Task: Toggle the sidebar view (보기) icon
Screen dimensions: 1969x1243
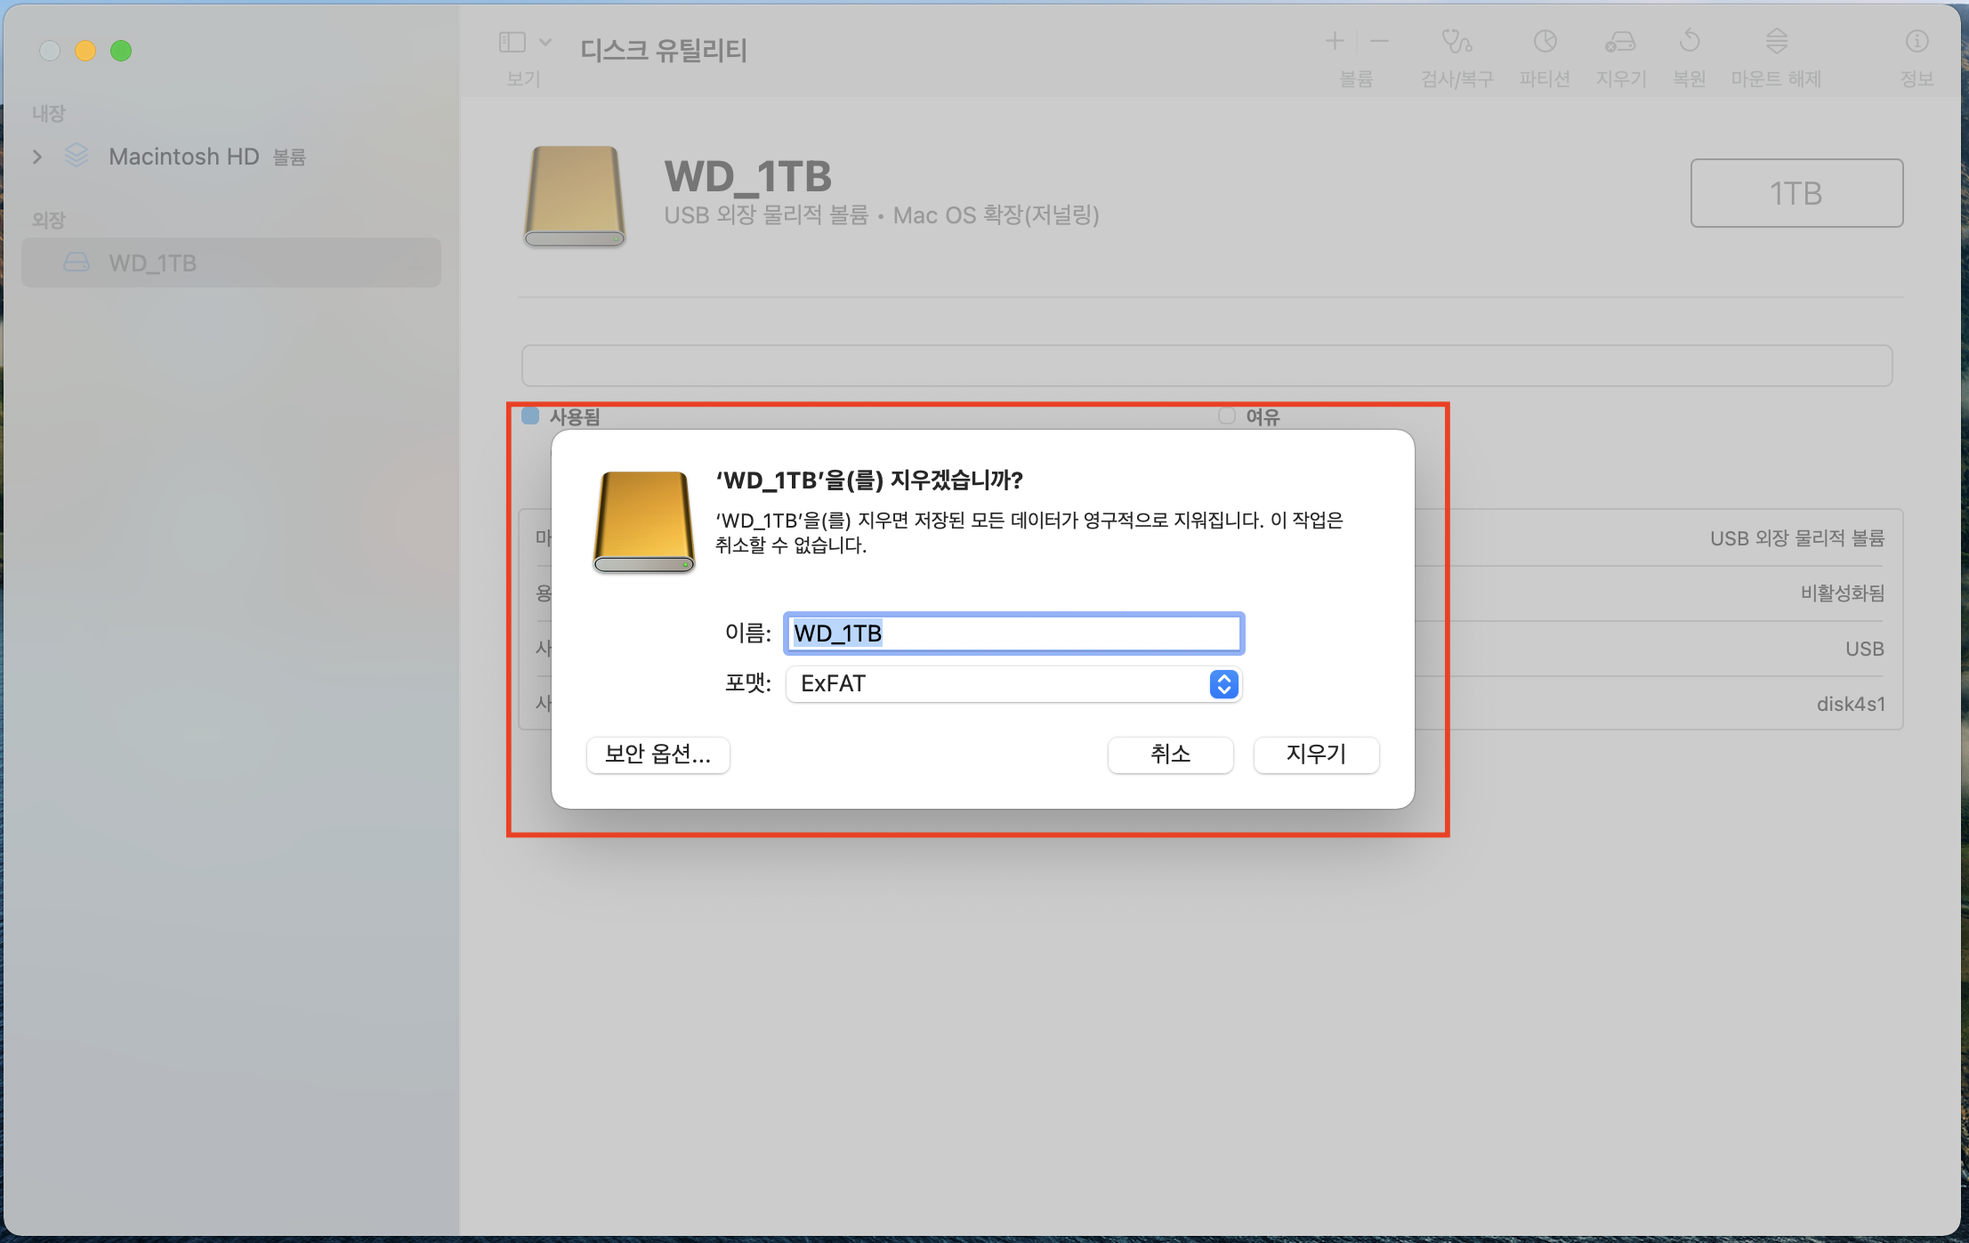Action: 512,42
